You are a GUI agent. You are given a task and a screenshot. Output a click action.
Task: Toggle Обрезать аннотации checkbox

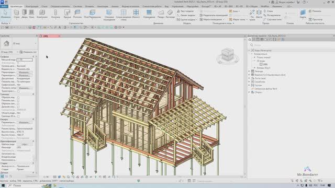pyautogui.click(x=18, y=103)
